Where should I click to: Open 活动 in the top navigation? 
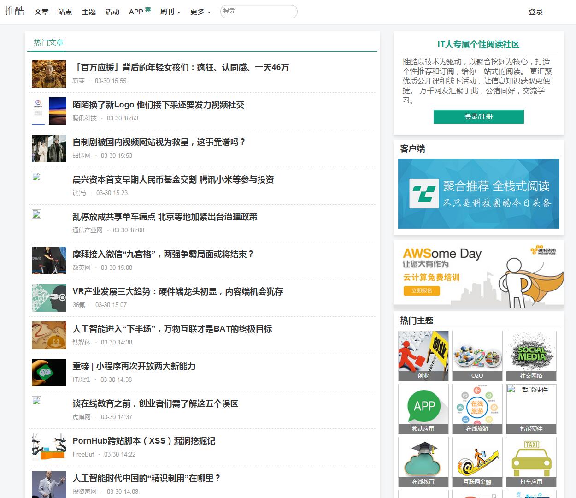pos(112,12)
